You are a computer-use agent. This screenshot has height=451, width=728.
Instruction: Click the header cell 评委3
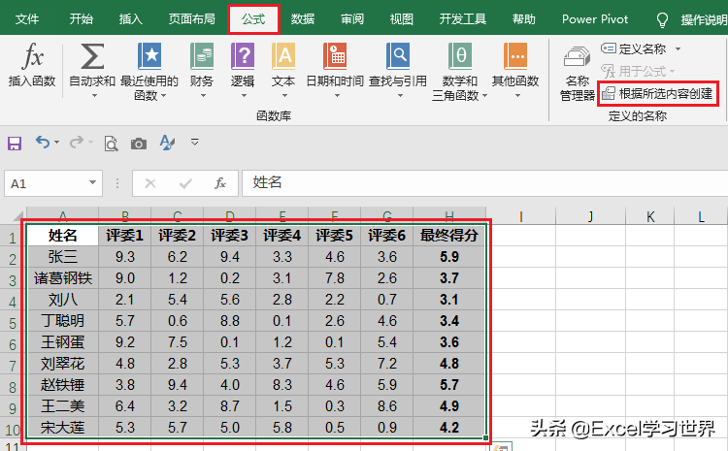[229, 236]
